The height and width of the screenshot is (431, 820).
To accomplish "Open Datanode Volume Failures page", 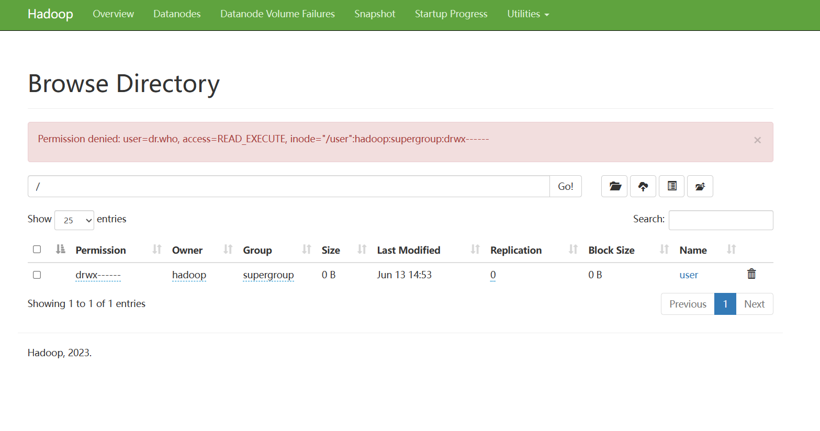I will [x=277, y=14].
